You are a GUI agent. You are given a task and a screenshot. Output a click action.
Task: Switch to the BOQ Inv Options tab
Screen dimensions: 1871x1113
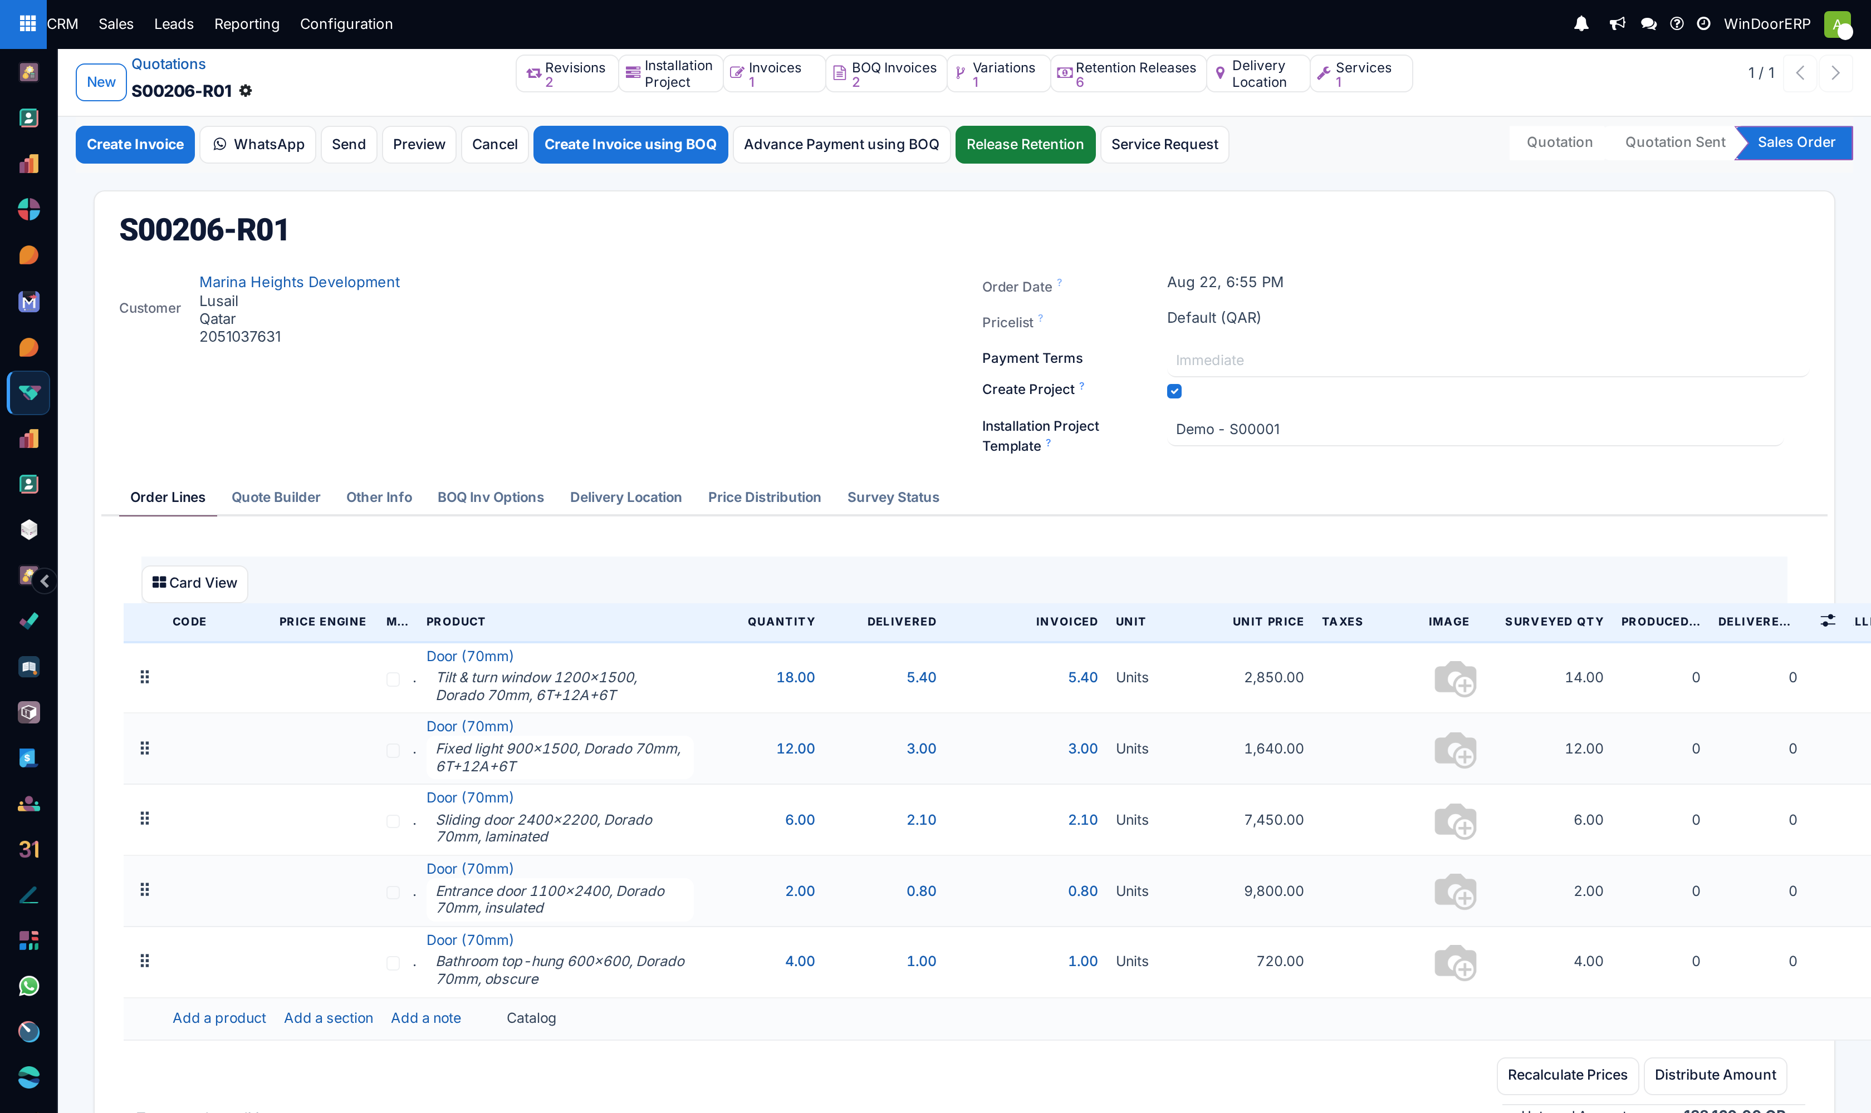tap(490, 498)
